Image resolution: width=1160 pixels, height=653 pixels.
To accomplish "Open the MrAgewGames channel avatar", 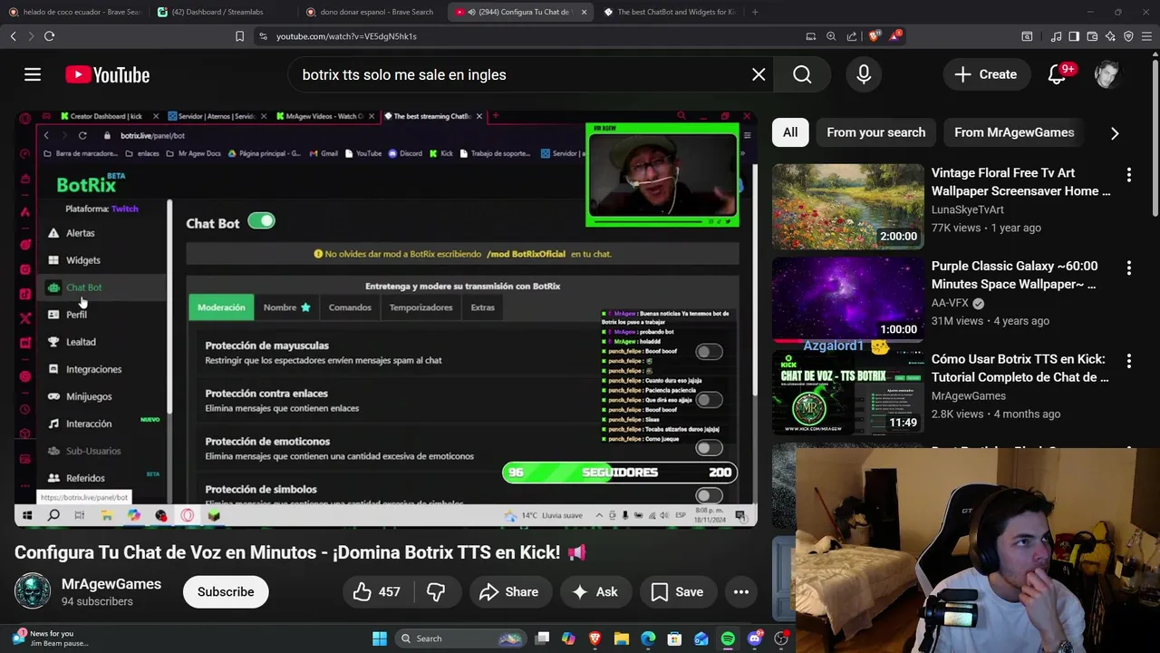I will tap(33, 591).
